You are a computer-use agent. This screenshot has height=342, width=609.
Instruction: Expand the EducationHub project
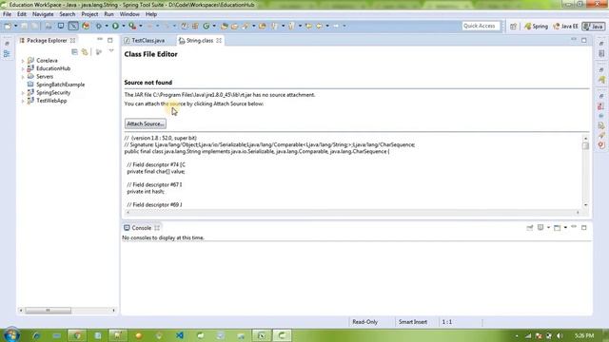point(23,69)
